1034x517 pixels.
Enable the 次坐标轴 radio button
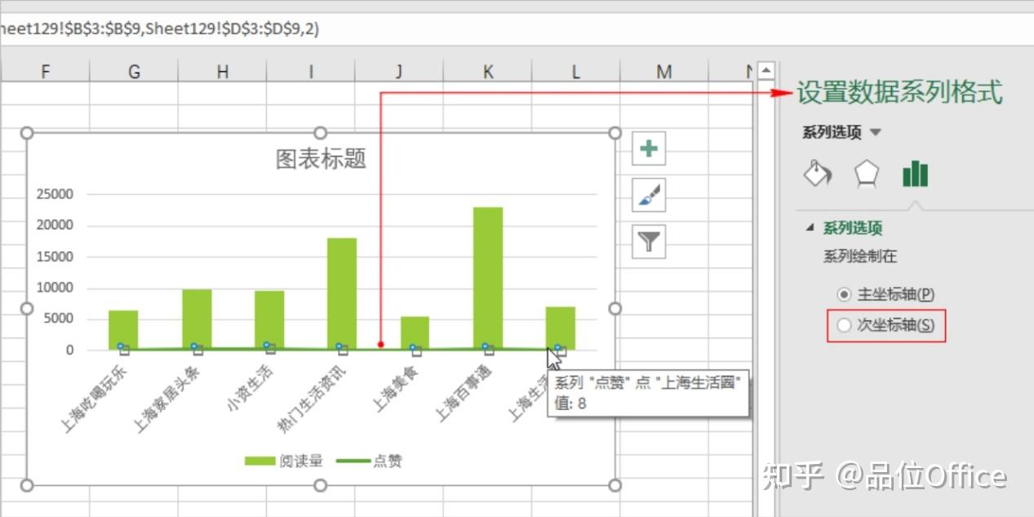click(x=843, y=325)
